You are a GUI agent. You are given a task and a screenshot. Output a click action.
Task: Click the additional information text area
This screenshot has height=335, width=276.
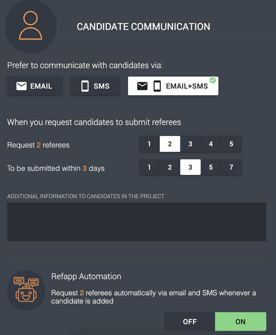(x=137, y=222)
